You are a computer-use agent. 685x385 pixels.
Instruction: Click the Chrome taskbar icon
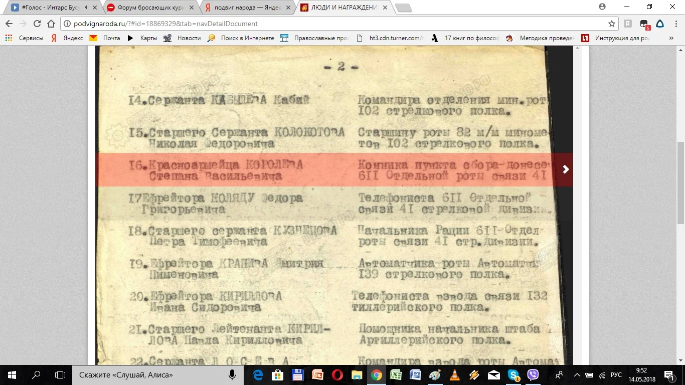point(377,375)
